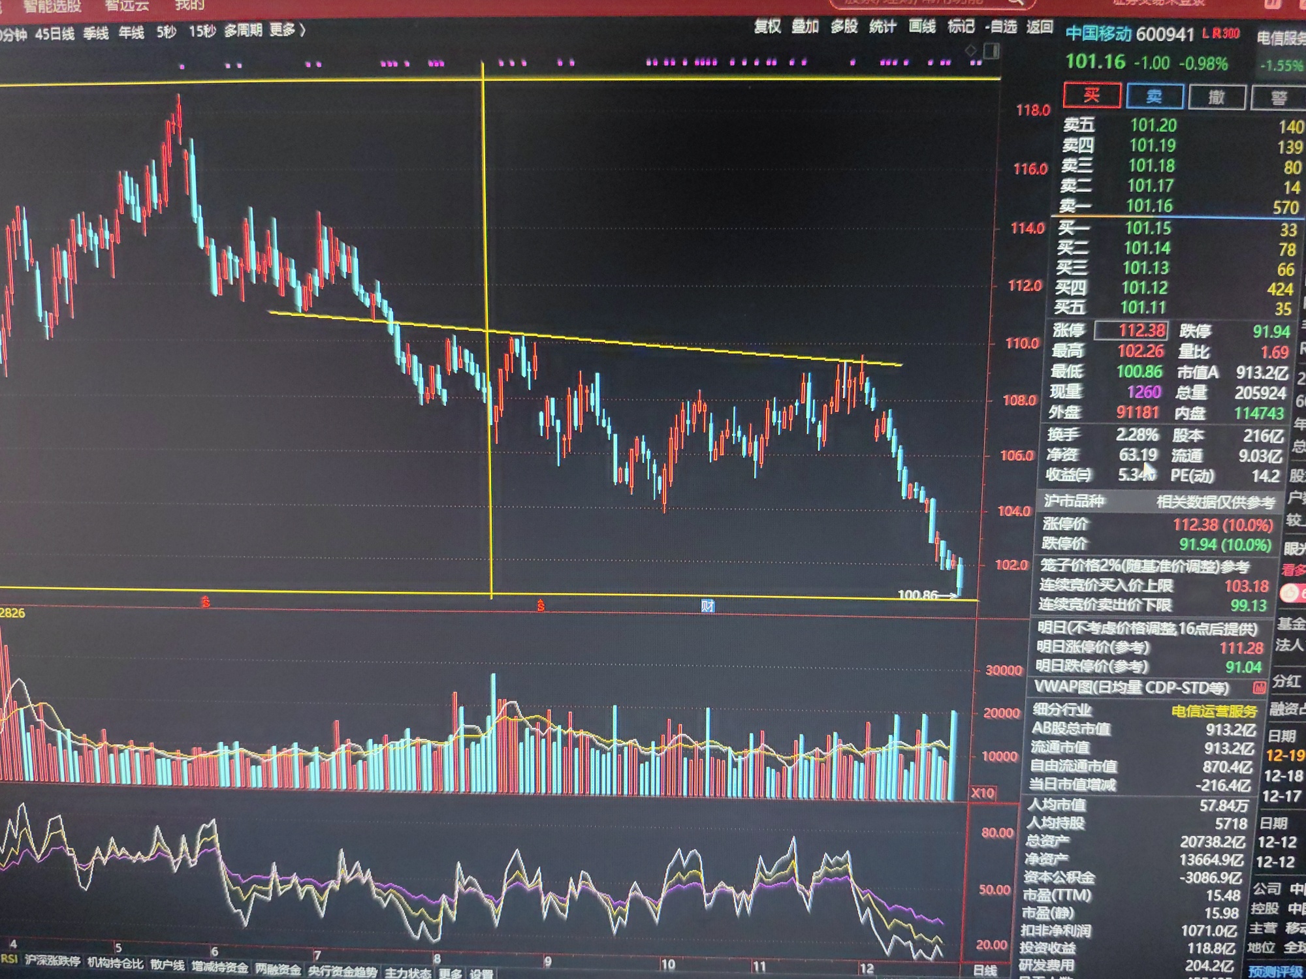The width and height of the screenshot is (1306, 979).
Task: Click first red S marker below chart
Action: coord(206,602)
